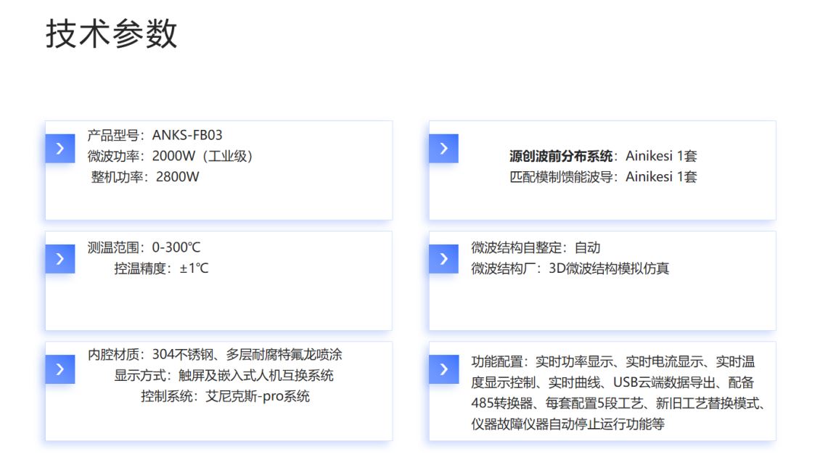Click the line 内腔材质：304不锈钢

click(214, 355)
